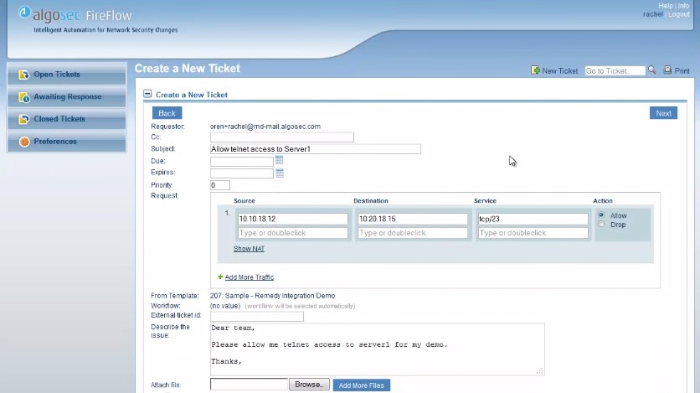The width and height of the screenshot is (700, 393).
Task: Click the empty Destination field below 10.20.18.15
Action: coord(413,233)
